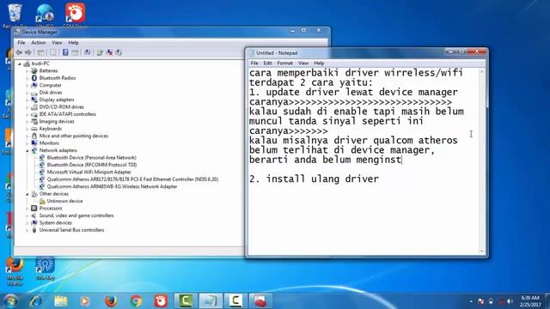Image resolution: width=550 pixels, height=309 pixels.
Task: Click the Update Driver Software toolbar icon
Action: pos(100,52)
